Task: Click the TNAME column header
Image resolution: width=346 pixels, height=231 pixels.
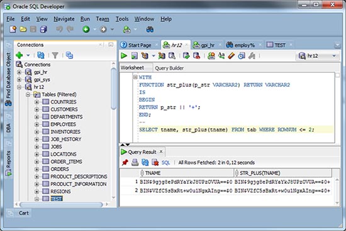Action: 187,173
